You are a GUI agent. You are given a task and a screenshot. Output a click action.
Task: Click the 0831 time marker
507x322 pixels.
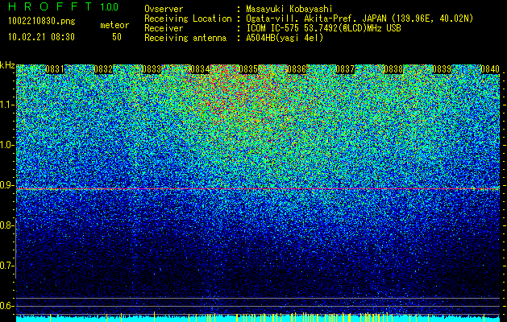coord(55,69)
